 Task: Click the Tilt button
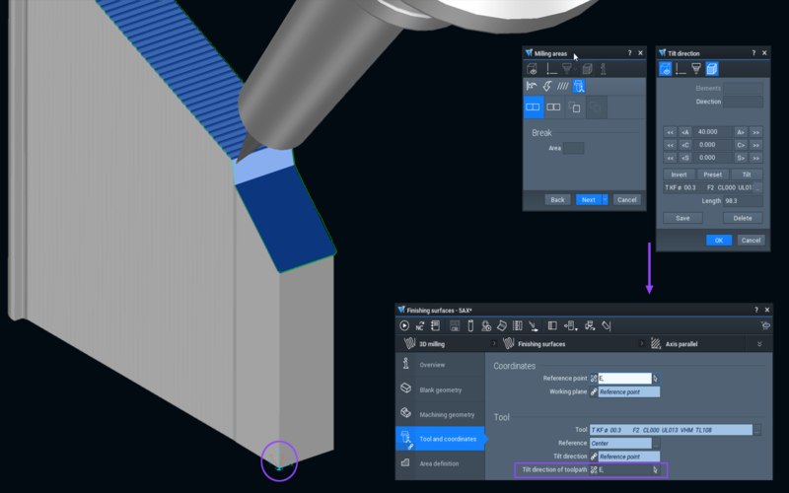[x=747, y=175]
